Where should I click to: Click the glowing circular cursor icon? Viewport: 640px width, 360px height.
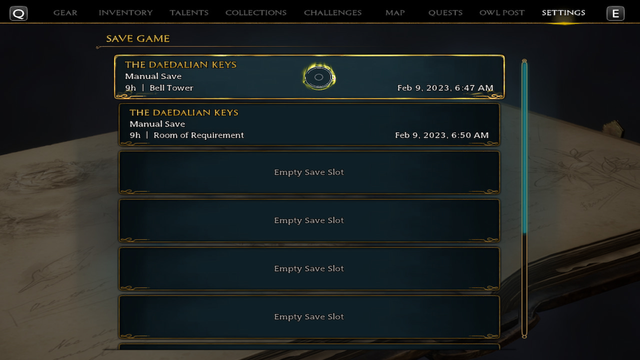pos(319,77)
